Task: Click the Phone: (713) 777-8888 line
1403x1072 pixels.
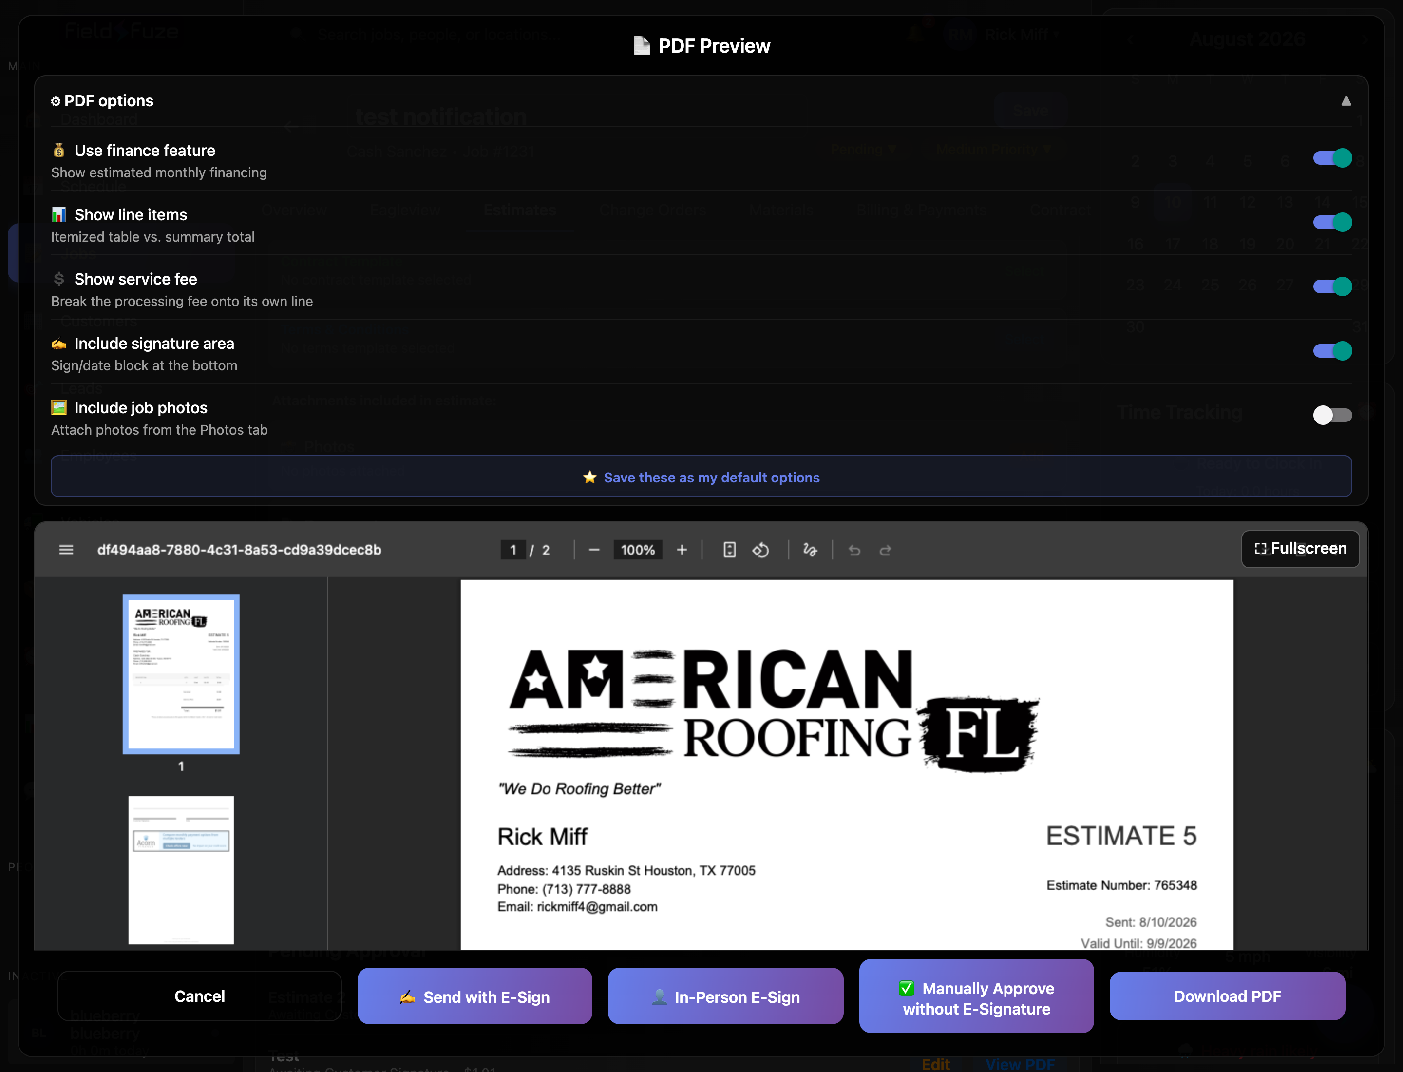Action: [x=564, y=889]
